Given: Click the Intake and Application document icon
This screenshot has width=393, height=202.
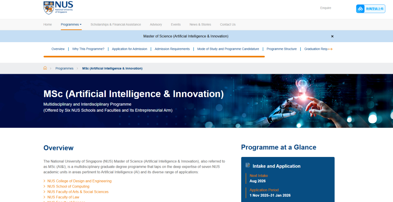Looking at the screenshot, I should point(248,165).
